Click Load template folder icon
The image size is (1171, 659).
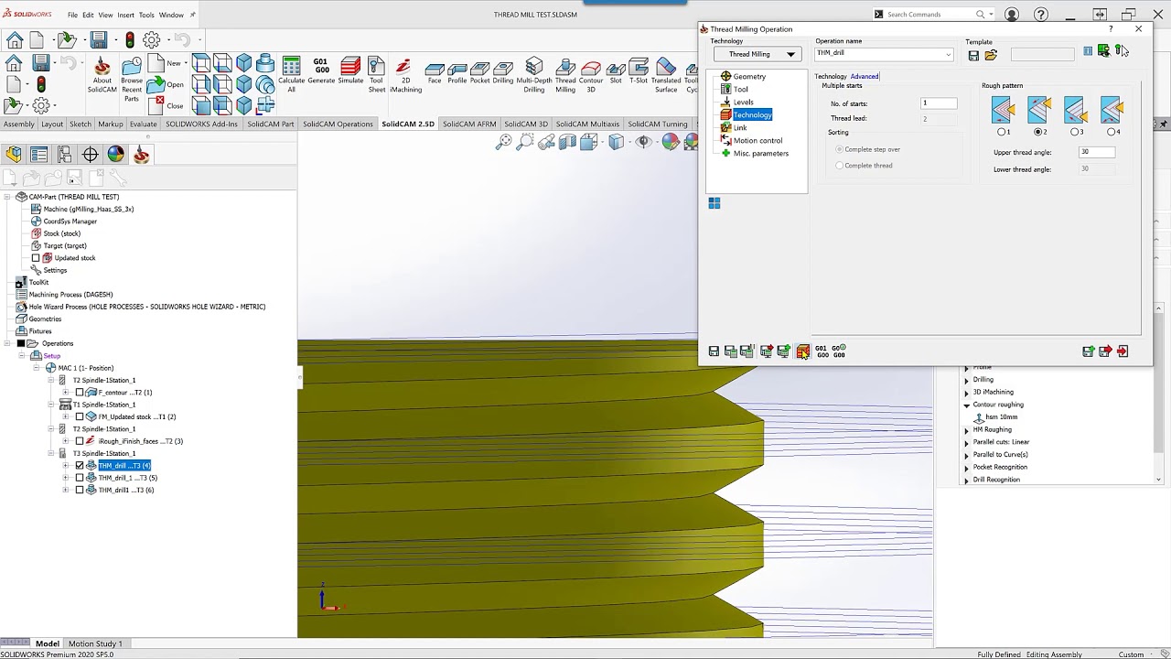(991, 56)
